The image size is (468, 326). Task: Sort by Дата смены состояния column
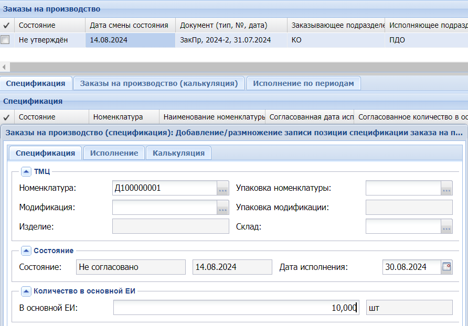pyautogui.click(x=129, y=25)
